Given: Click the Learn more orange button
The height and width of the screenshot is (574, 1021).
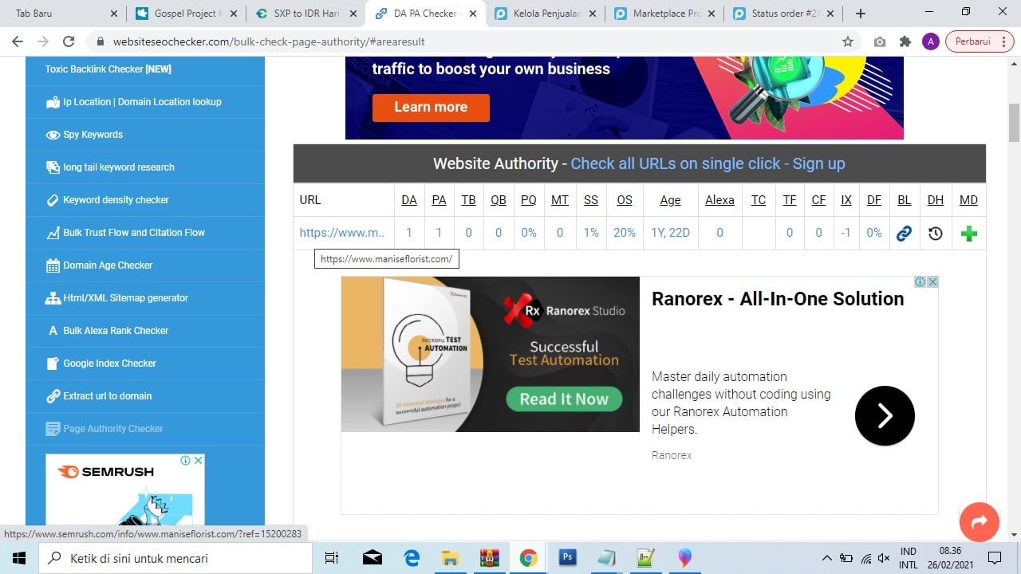Looking at the screenshot, I should click(431, 107).
